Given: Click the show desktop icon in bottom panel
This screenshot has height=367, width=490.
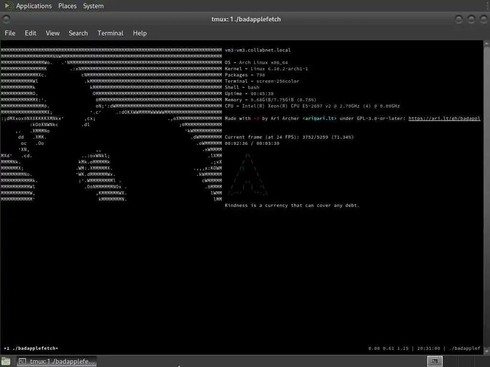Looking at the screenshot, I should coord(6,361).
